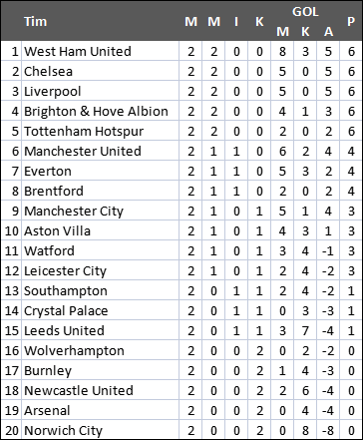This screenshot has width=363, height=440.
Task: Select Norwich City's goal difference -8
Action: click(x=328, y=430)
